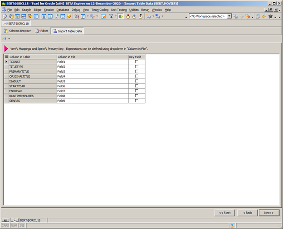Open the No Workspace selected dropdown
This screenshot has width=283, height=229.
(x=229, y=16)
